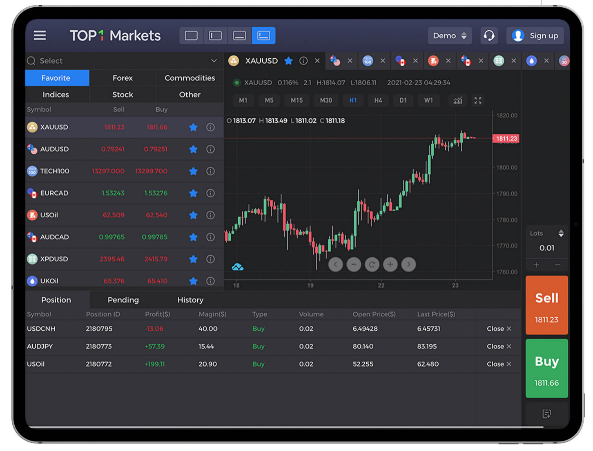This screenshot has width=593, height=451.
Task: Toggle favorite star on XAUUSD chart tab
Action: (288, 61)
